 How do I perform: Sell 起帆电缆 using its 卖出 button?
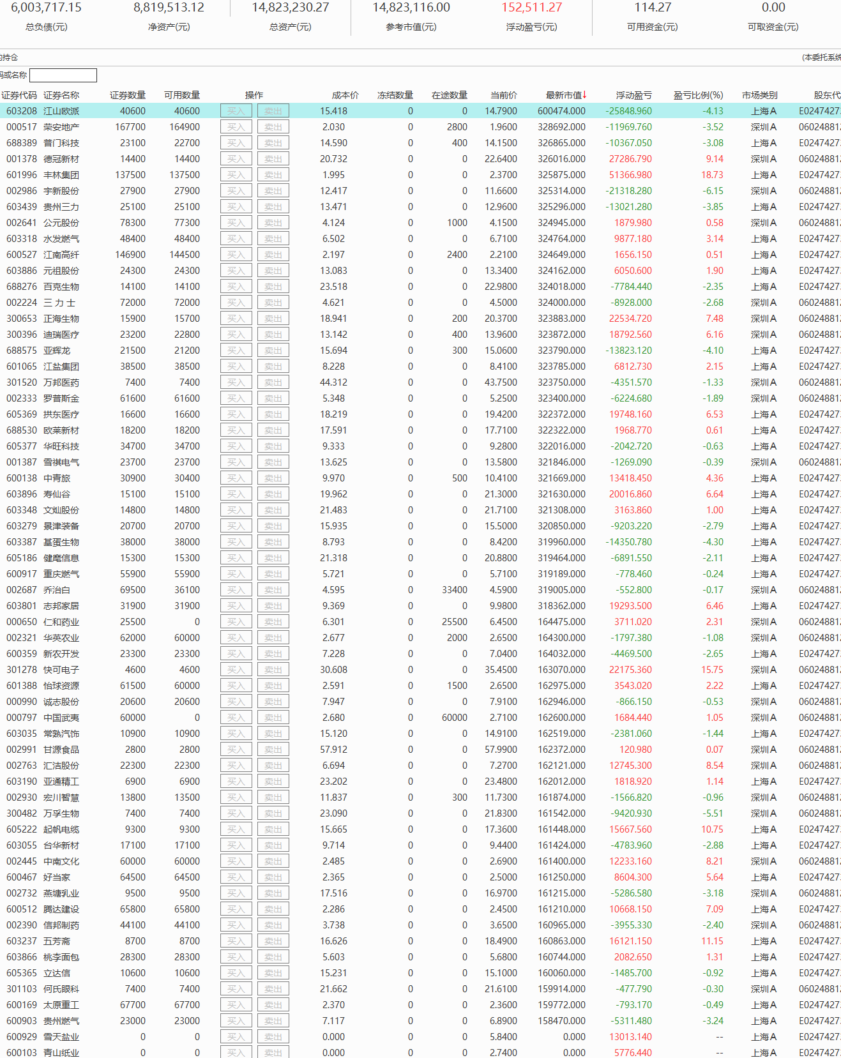[x=273, y=829]
